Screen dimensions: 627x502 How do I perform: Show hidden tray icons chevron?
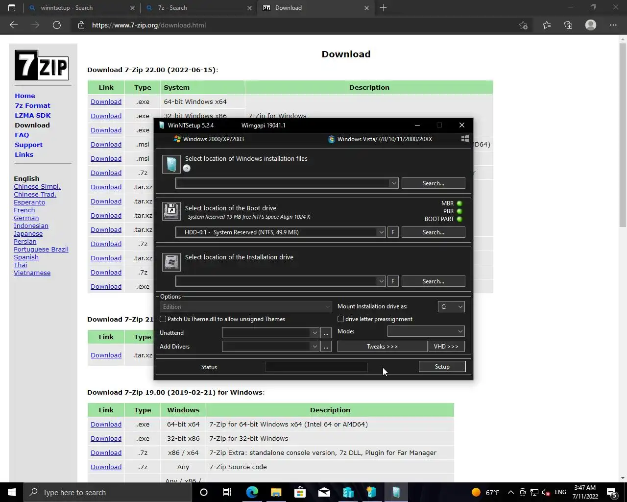click(x=511, y=492)
